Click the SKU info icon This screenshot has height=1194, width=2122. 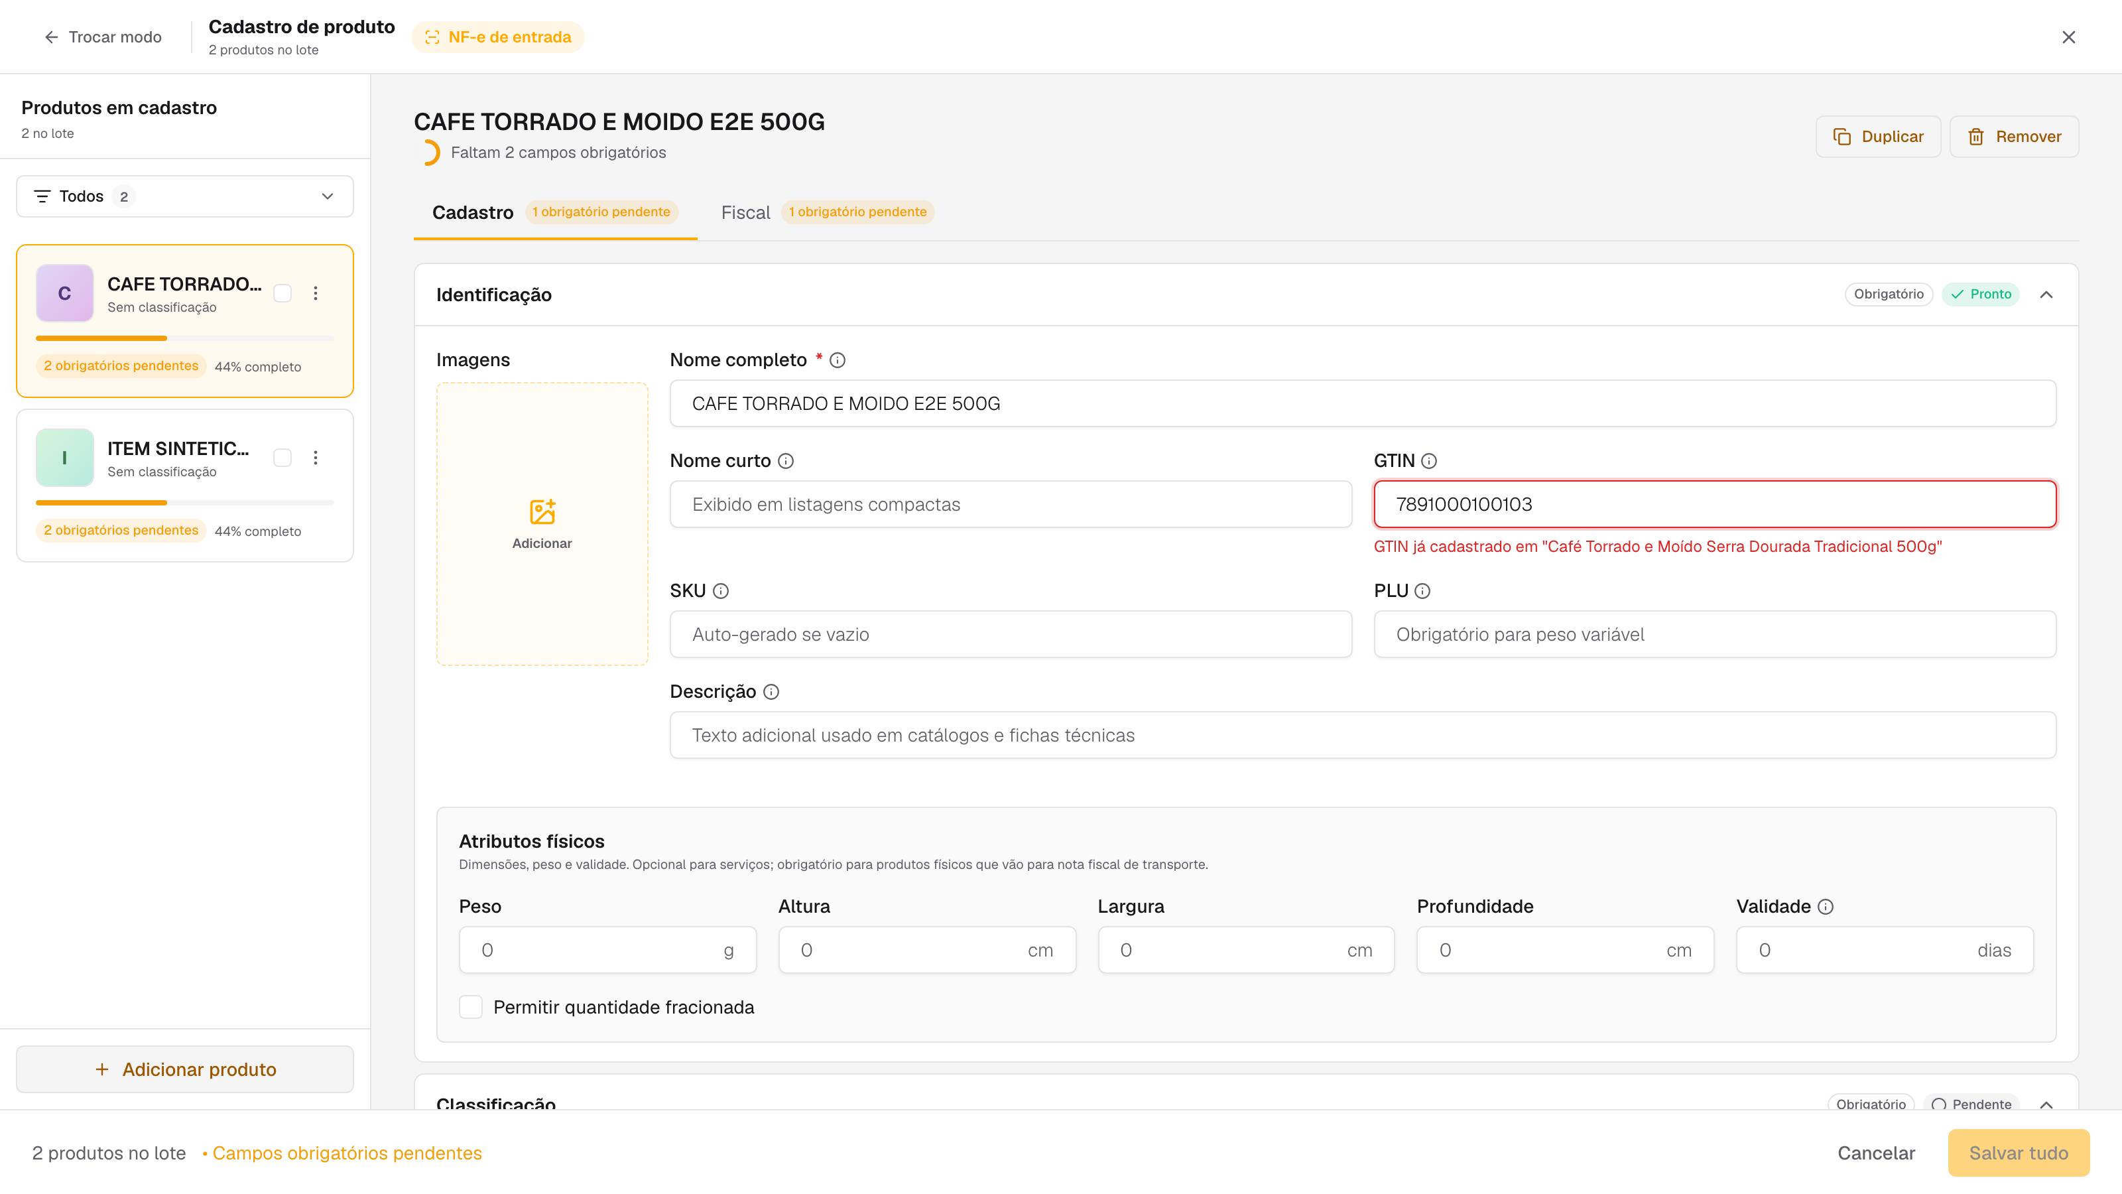pyautogui.click(x=721, y=591)
